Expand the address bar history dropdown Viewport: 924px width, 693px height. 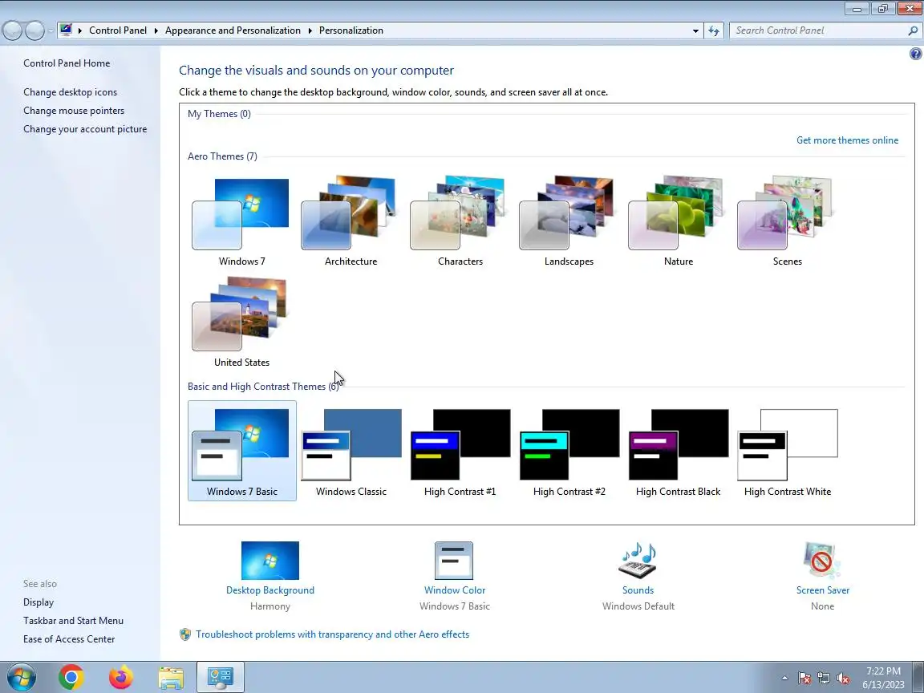[x=695, y=30]
